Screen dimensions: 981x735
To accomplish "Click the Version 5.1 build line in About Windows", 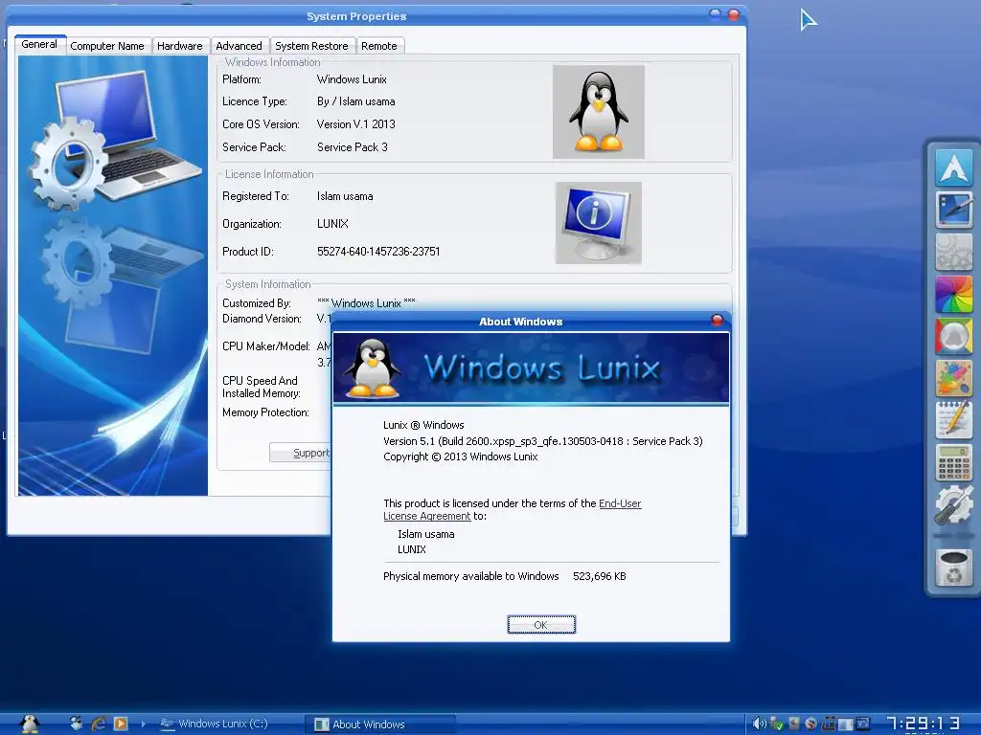I will [543, 441].
